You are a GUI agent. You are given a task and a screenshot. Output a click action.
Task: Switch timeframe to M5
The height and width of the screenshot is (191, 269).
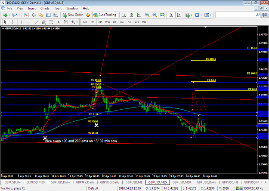tap(92, 22)
